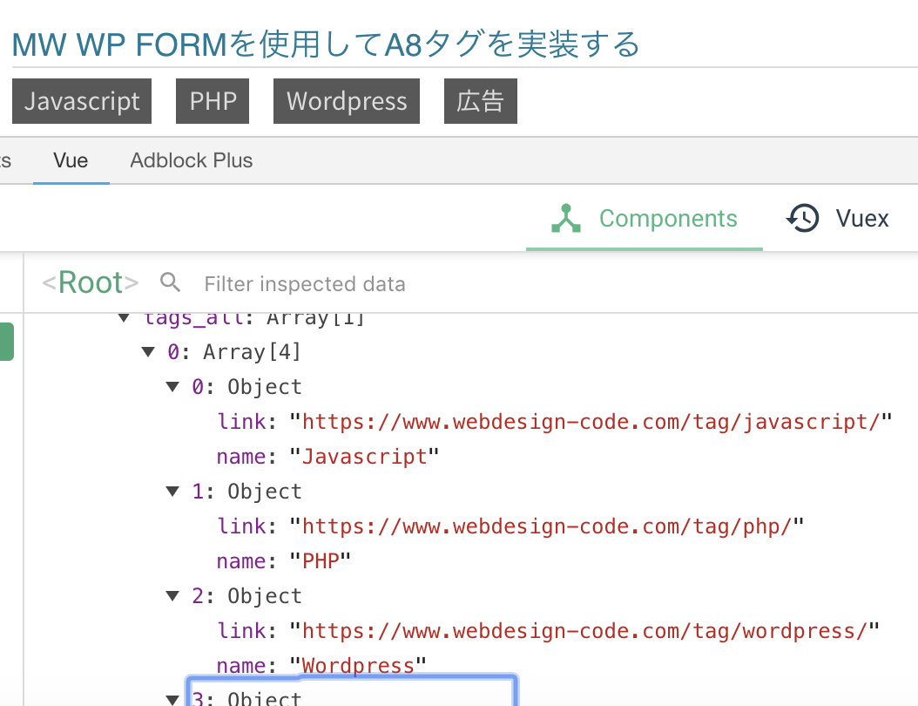Click the 広告 tag button

[480, 101]
